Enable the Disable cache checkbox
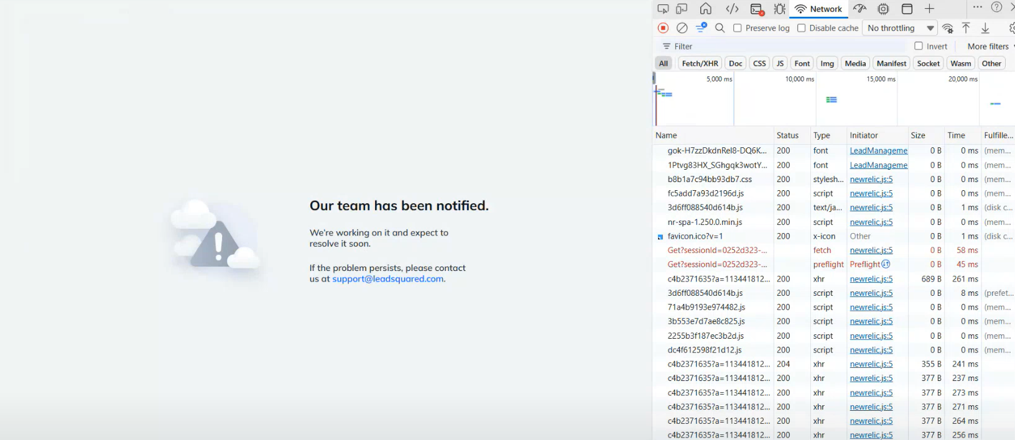 (x=802, y=28)
